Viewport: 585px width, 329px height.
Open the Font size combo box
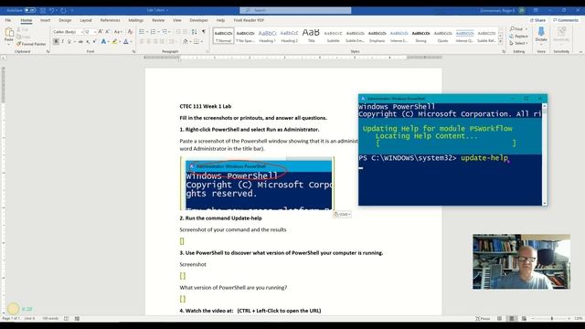point(90,32)
